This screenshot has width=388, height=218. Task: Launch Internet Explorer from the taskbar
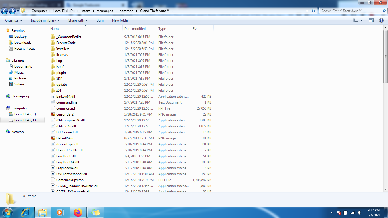26,212
